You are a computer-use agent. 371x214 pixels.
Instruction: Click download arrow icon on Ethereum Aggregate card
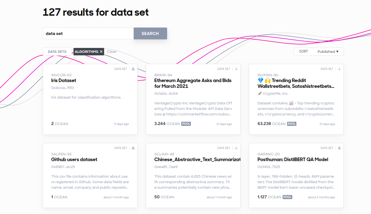236,69
